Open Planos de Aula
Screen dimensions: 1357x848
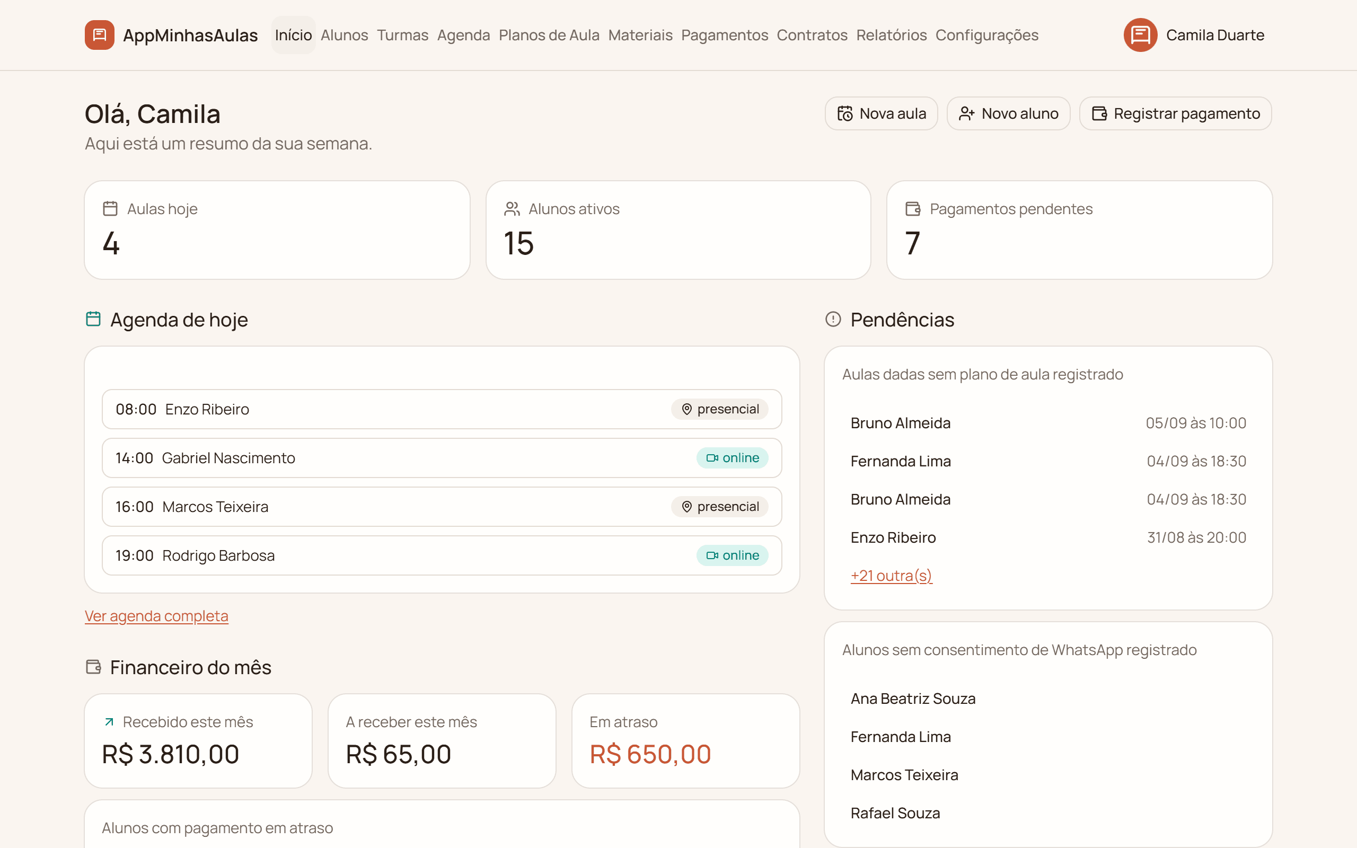point(549,35)
